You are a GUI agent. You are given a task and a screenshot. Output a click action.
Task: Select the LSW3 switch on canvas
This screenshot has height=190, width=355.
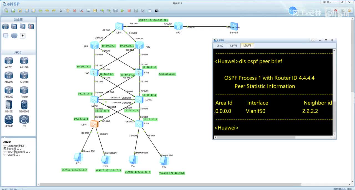[x=139, y=124]
